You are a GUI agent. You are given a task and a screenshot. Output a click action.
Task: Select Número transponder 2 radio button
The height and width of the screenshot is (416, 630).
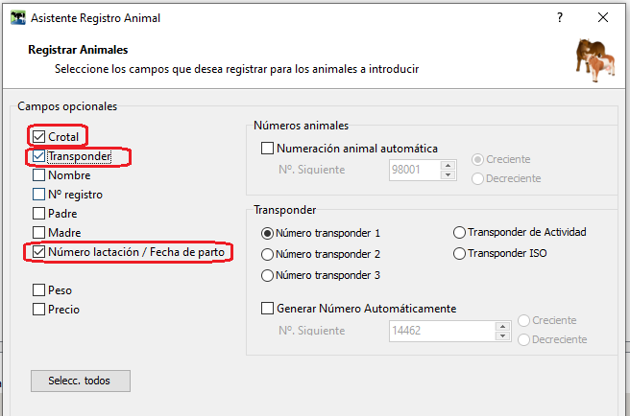click(x=267, y=254)
